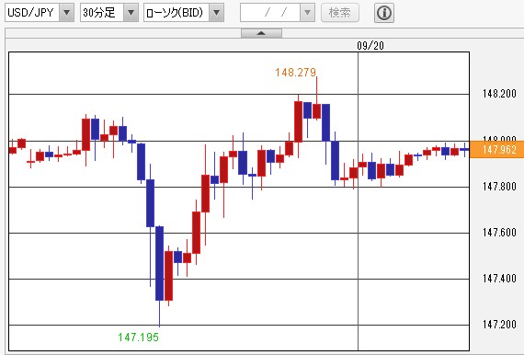The height and width of the screenshot is (355, 524).
Task: Open the 30分足 timeframe dropdown
Action: point(131,13)
